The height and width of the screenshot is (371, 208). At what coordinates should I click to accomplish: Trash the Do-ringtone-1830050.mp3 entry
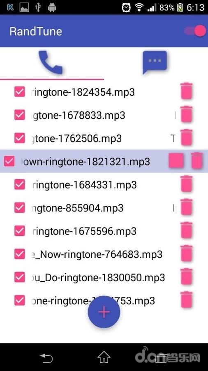(187, 277)
